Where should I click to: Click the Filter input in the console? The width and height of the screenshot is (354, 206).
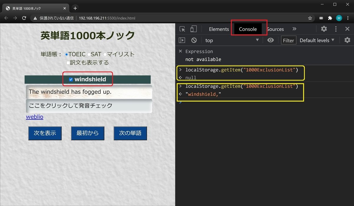(x=289, y=40)
